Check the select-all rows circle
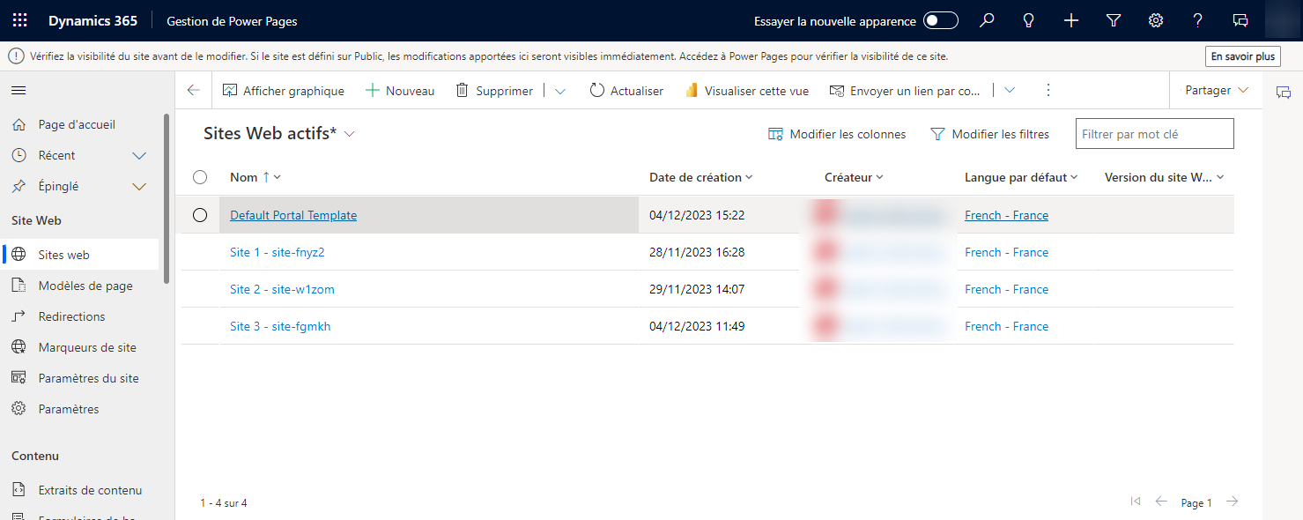The width and height of the screenshot is (1303, 520). pyautogui.click(x=200, y=176)
